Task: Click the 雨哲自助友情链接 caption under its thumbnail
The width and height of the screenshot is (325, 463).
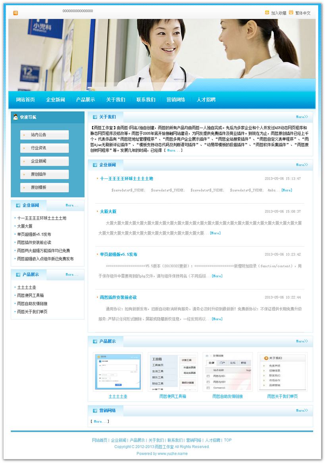Action: tap(227, 396)
